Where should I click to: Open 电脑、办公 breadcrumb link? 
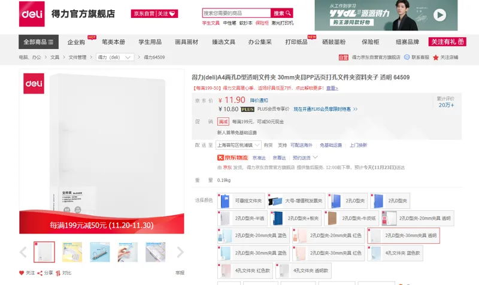[x=30, y=57]
